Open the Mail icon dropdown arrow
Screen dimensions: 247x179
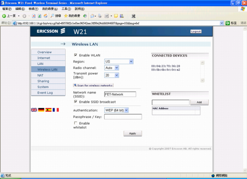tap(95, 16)
